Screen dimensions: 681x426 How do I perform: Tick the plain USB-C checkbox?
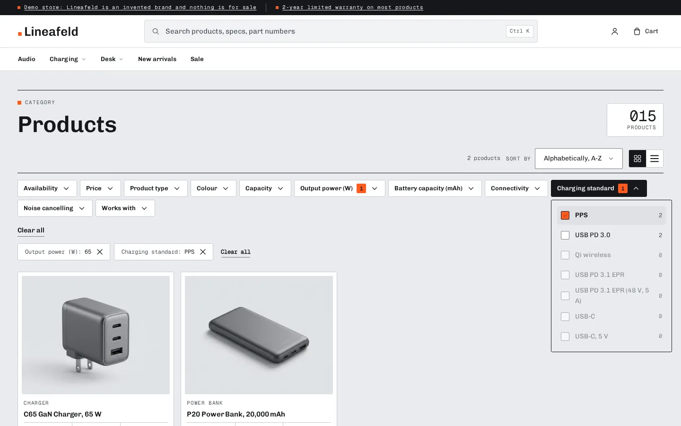click(565, 317)
